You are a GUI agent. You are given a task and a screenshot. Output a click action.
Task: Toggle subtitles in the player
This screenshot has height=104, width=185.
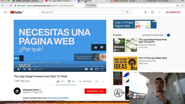point(86,69)
